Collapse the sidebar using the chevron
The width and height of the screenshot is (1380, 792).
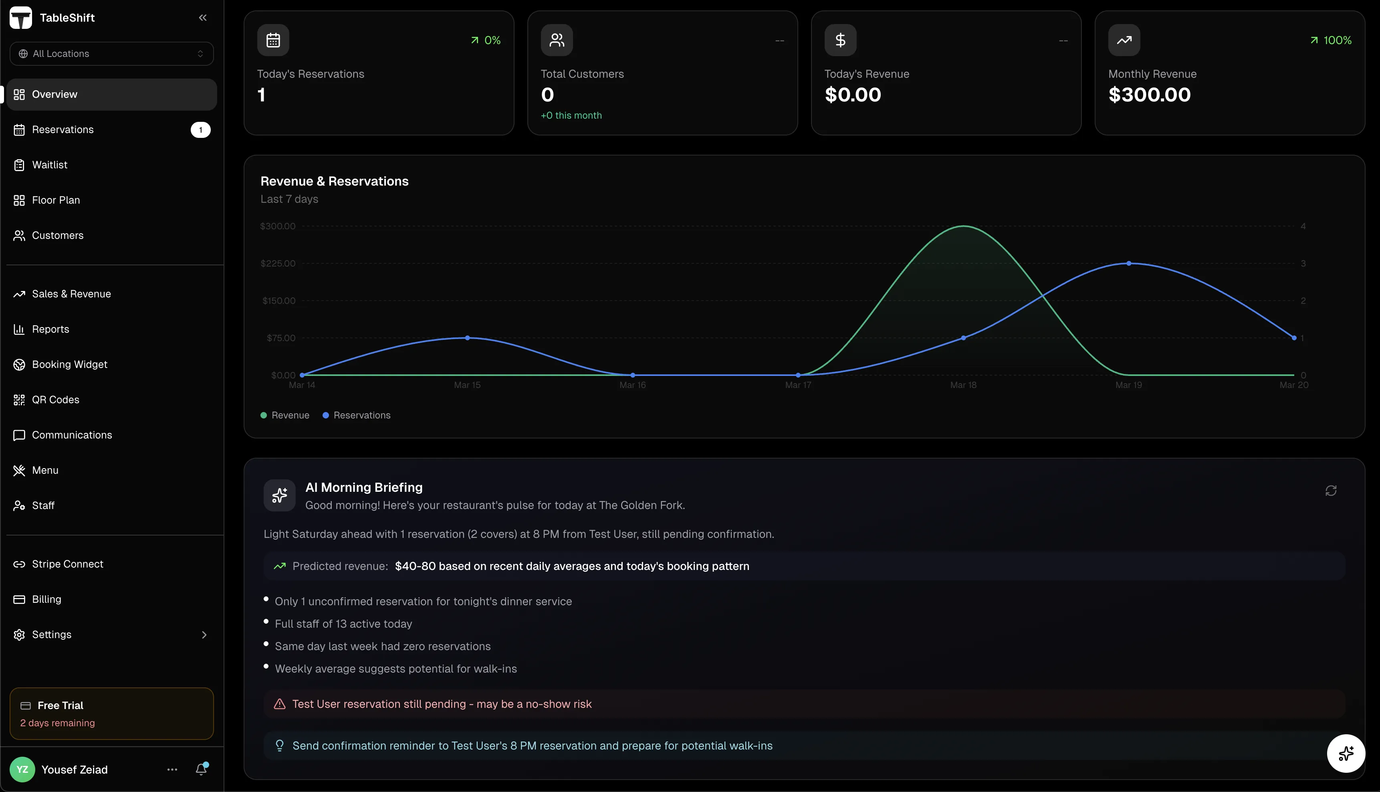pos(202,17)
